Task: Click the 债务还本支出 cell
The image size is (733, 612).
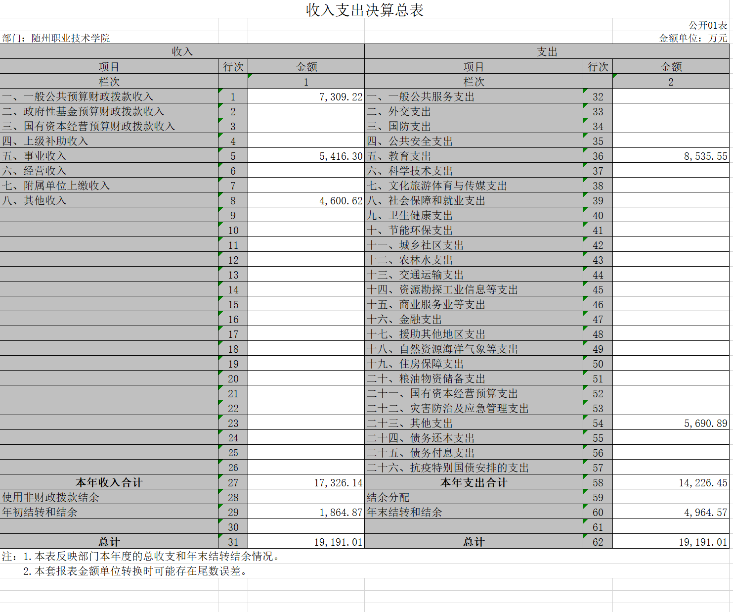Action: 474,438
